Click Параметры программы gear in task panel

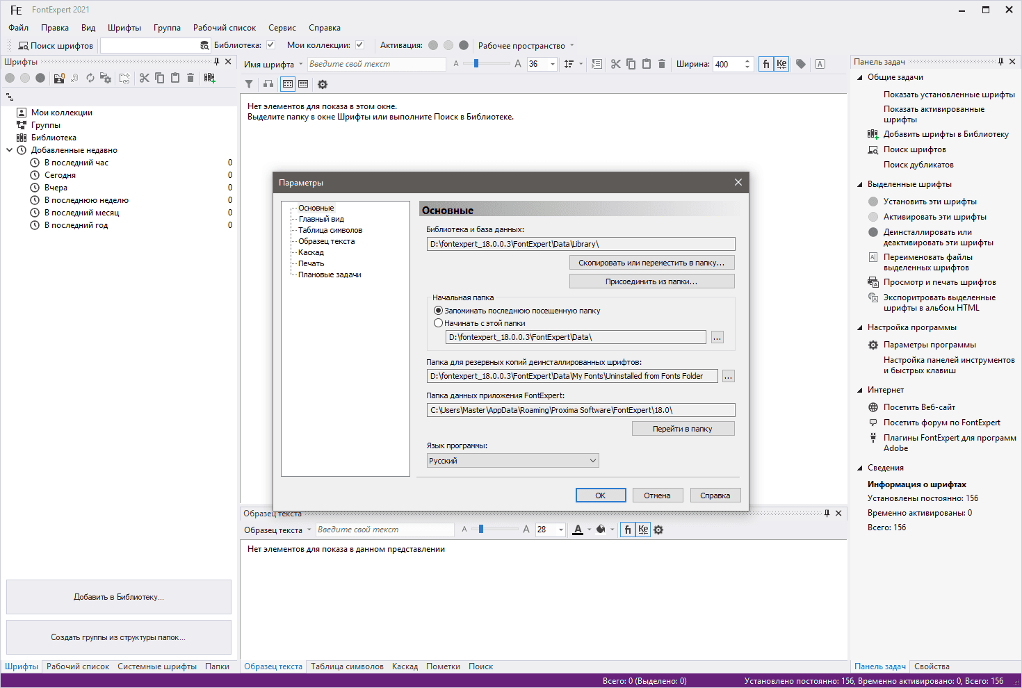[x=873, y=345]
